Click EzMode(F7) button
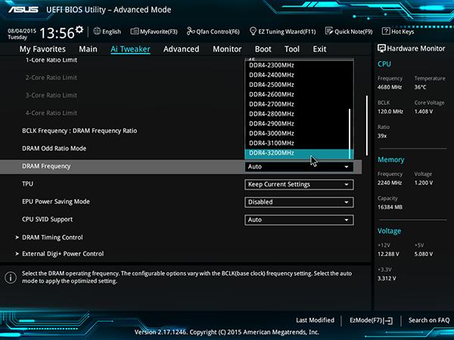The height and width of the screenshot is (340, 454). pos(371,320)
